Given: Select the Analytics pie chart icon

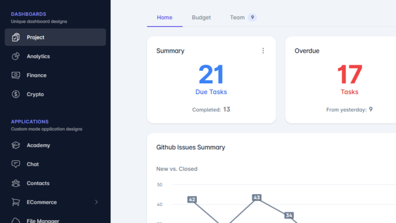Looking at the screenshot, I should click(16, 56).
